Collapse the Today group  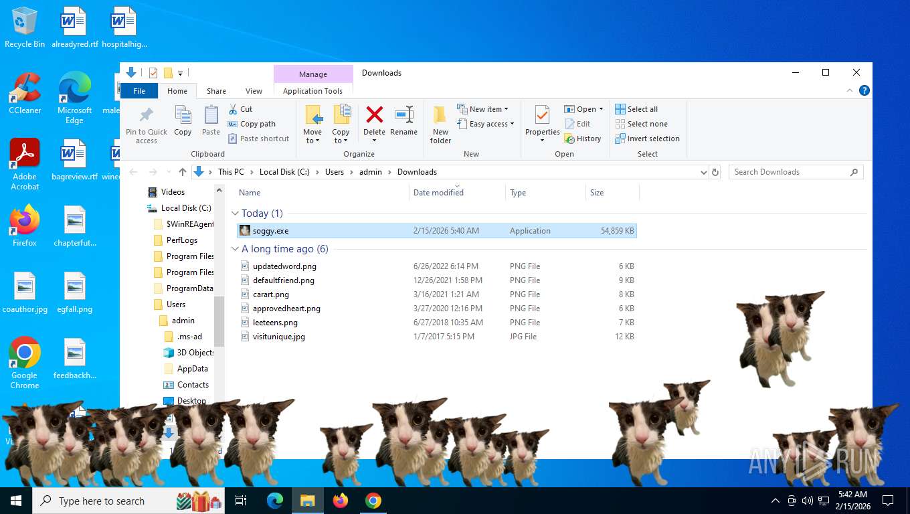[x=235, y=213]
